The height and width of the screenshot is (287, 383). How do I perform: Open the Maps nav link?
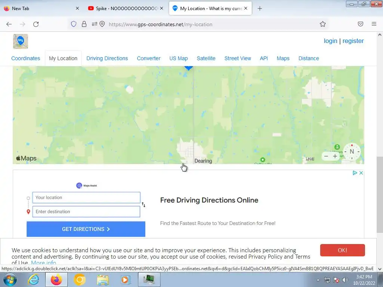(x=283, y=58)
